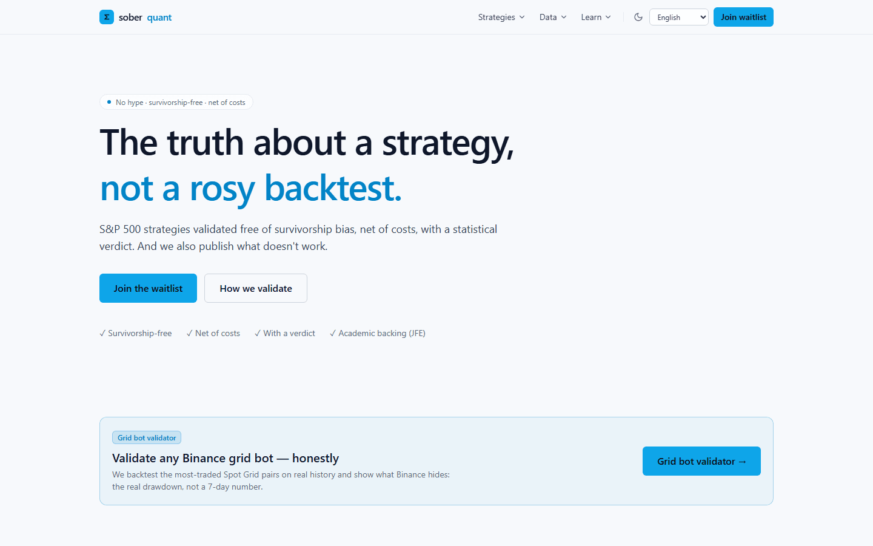
Task: Open the English language dropdown
Action: click(x=679, y=17)
